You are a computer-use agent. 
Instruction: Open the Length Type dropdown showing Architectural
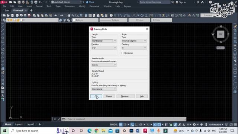104,41
